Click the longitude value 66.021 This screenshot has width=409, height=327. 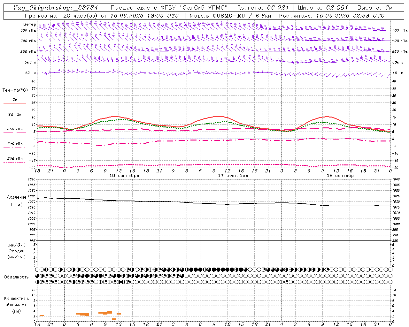point(278,8)
